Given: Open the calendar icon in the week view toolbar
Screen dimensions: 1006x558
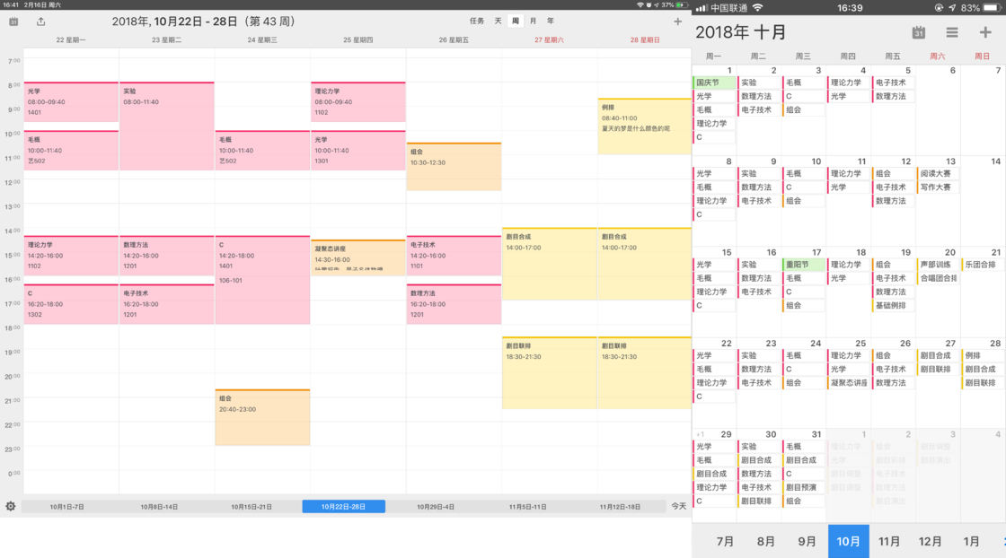Looking at the screenshot, I should click(x=13, y=22).
